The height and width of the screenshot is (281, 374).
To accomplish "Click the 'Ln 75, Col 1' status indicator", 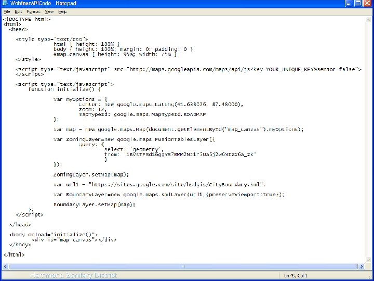I will tap(296, 276).
